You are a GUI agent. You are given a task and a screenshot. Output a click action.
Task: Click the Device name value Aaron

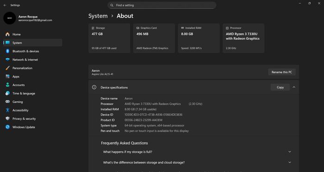point(129,98)
